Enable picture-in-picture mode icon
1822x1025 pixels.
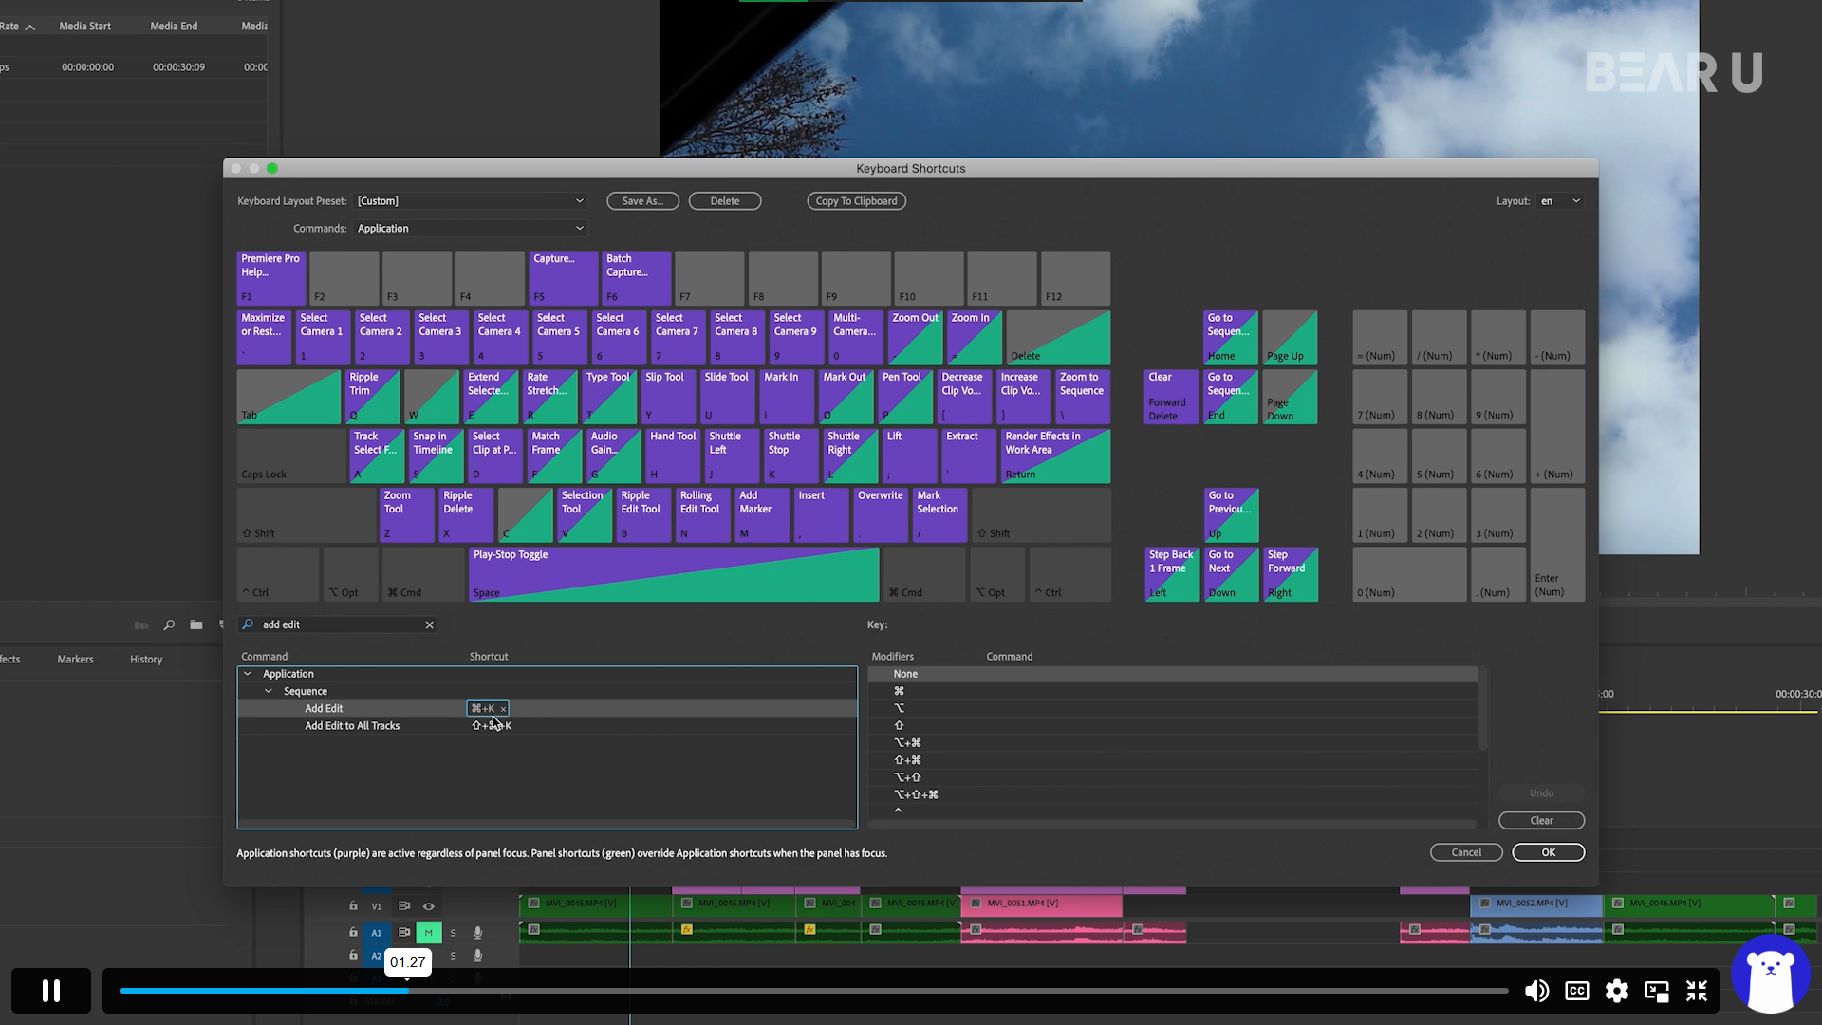[x=1657, y=991]
